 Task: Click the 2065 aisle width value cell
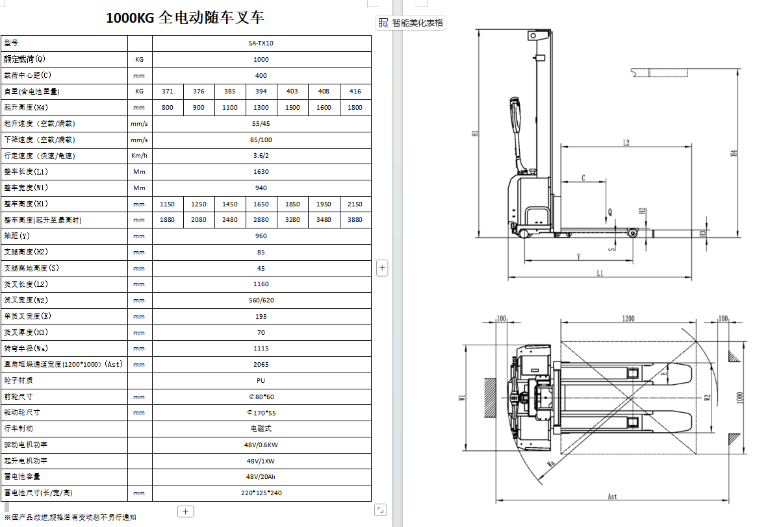[261, 365]
